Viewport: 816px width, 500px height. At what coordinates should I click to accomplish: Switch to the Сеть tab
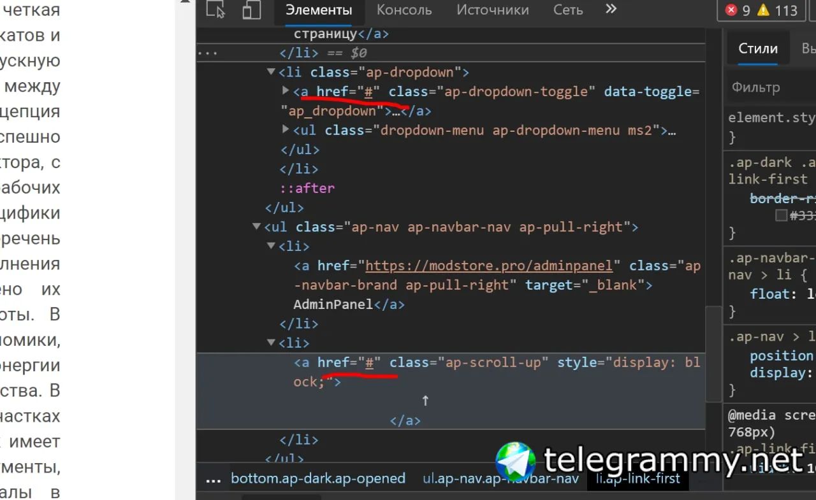tap(568, 10)
